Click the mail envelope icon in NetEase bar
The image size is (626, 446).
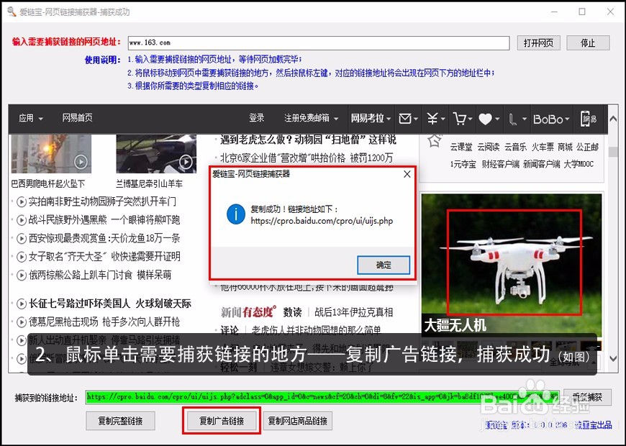[405, 119]
